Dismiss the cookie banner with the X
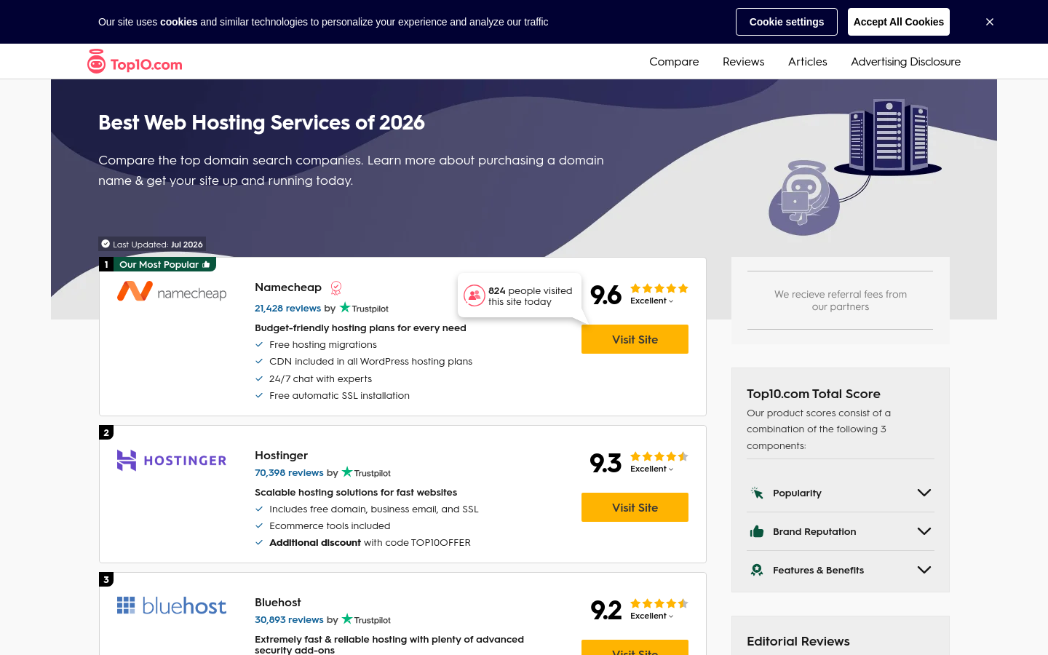The height and width of the screenshot is (655, 1048). pyautogui.click(x=990, y=22)
